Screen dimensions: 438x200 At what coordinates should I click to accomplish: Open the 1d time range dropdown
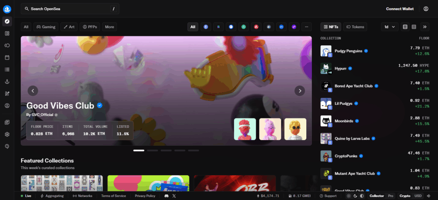coord(389,27)
